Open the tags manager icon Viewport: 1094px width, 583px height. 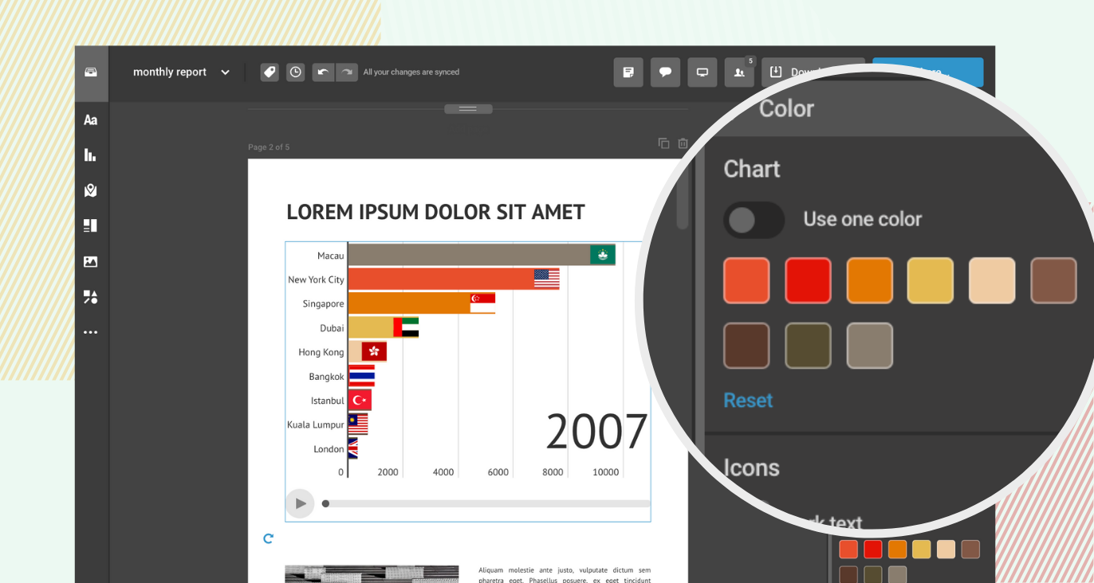click(x=269, y=72)
